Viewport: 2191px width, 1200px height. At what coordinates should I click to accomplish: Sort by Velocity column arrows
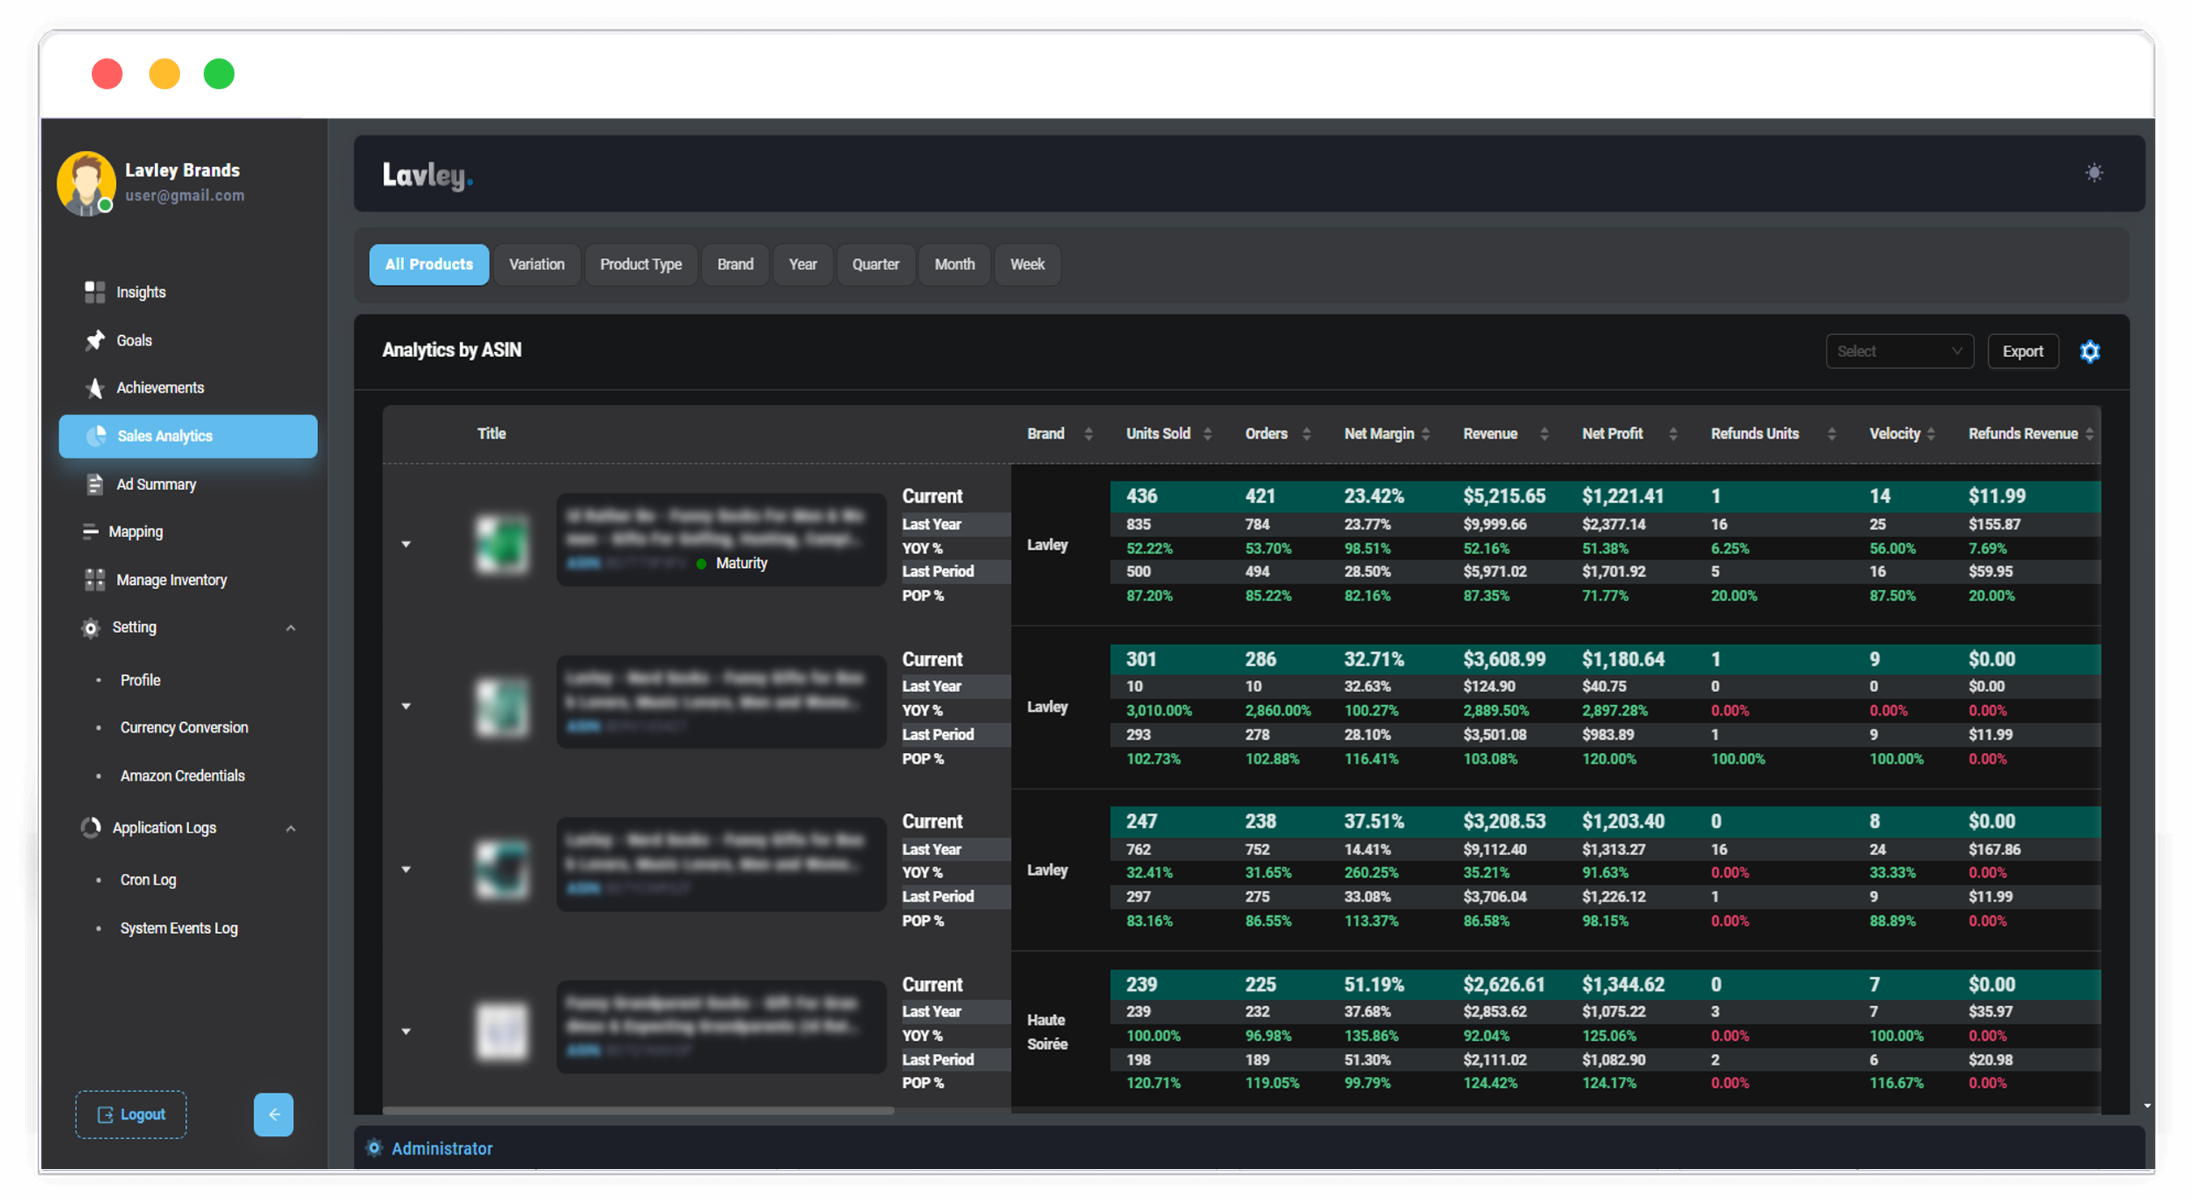(x=1931, y=434)
